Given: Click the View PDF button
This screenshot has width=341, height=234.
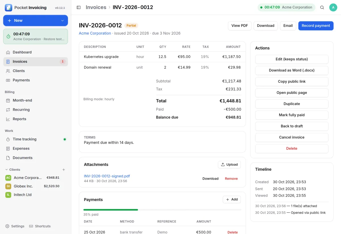Looking at the screenshot, I should (240, 26).
